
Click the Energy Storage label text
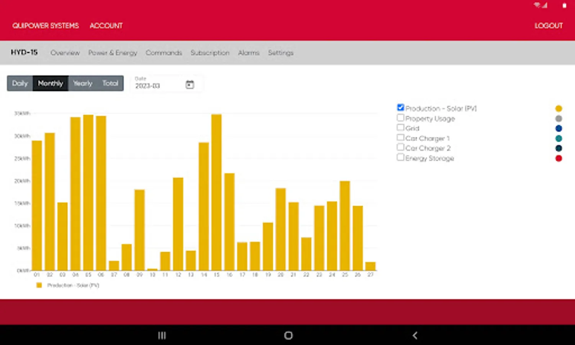(430, 158)
